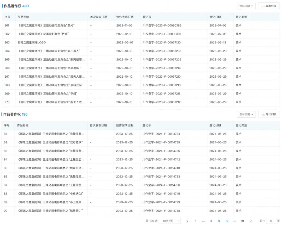Click 登记日期 column header in the 190 table
The height and width of the screenshot is (226, 282).
click(x=215, y=125)
